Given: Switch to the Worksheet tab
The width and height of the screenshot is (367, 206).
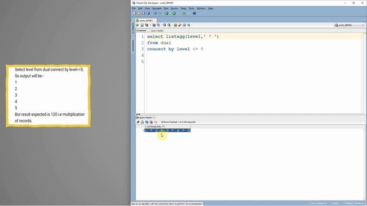Looking at the screenshot, I should click(141, 30).
